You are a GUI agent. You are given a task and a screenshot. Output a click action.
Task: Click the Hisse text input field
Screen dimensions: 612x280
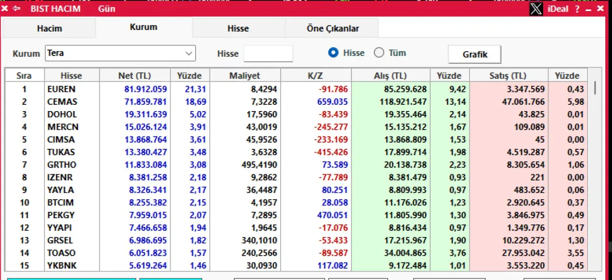click(268, 54)
